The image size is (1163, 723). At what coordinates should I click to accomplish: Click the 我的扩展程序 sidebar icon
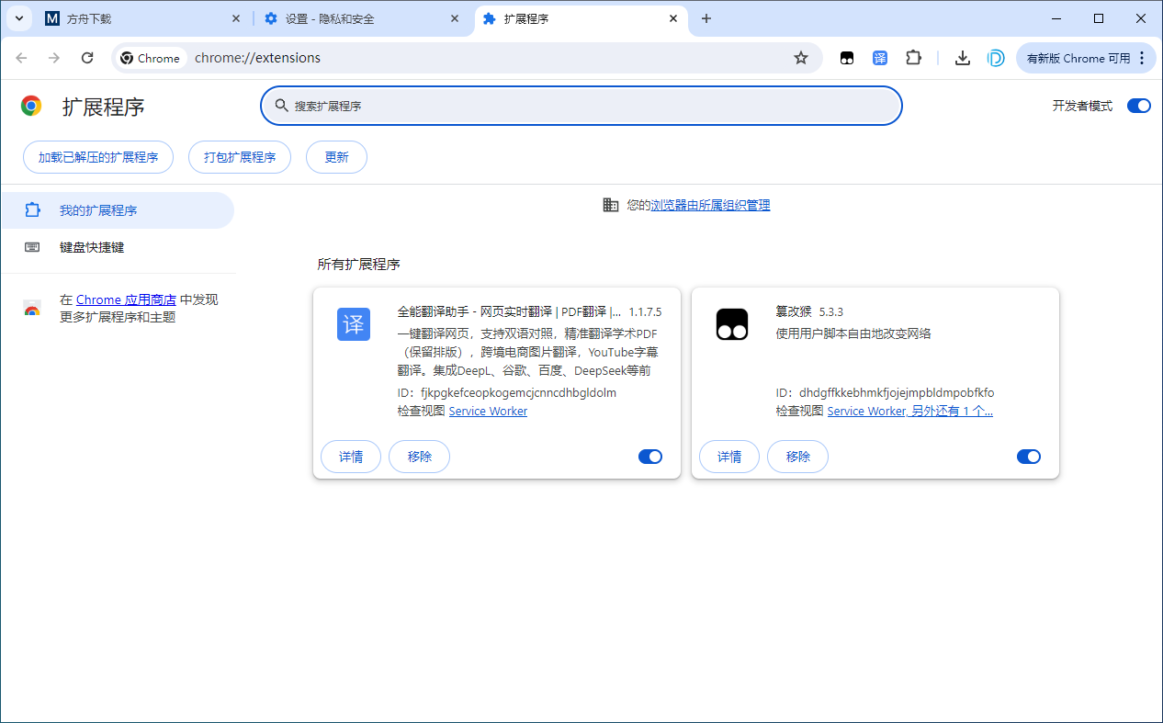32,209
